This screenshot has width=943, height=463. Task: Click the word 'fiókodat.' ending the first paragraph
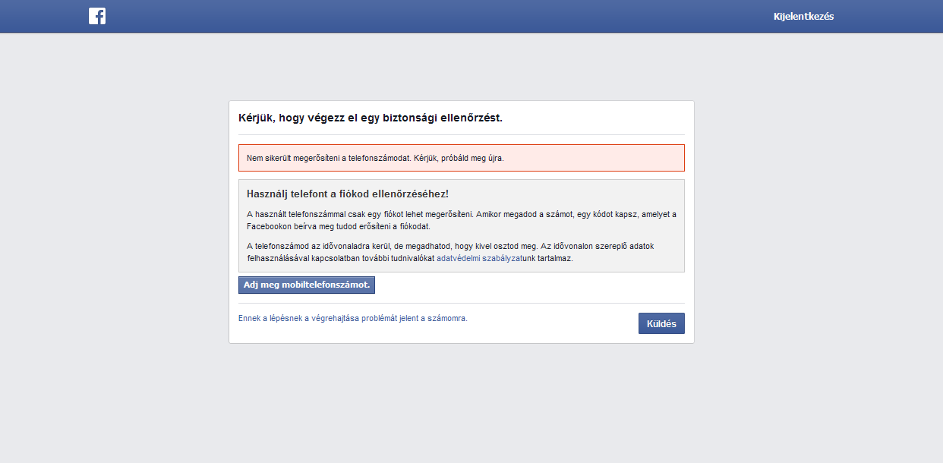[415, 226]
